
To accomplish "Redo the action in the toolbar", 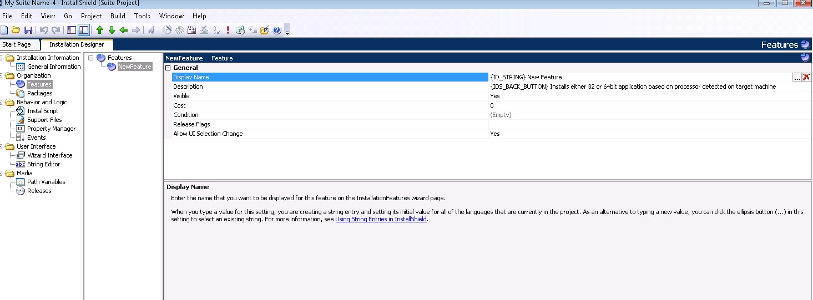I will (55, 30).
